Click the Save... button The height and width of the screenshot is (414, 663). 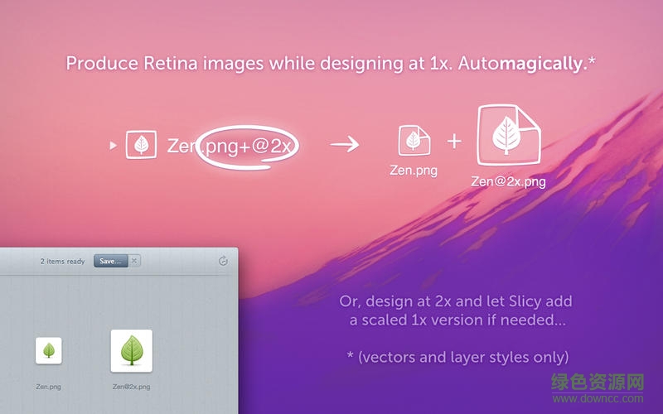coord(110,261)
